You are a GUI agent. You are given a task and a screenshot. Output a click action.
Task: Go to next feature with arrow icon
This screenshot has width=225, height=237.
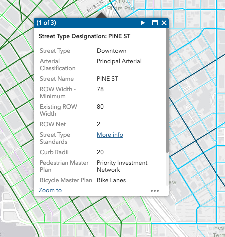tap(143, 23)
